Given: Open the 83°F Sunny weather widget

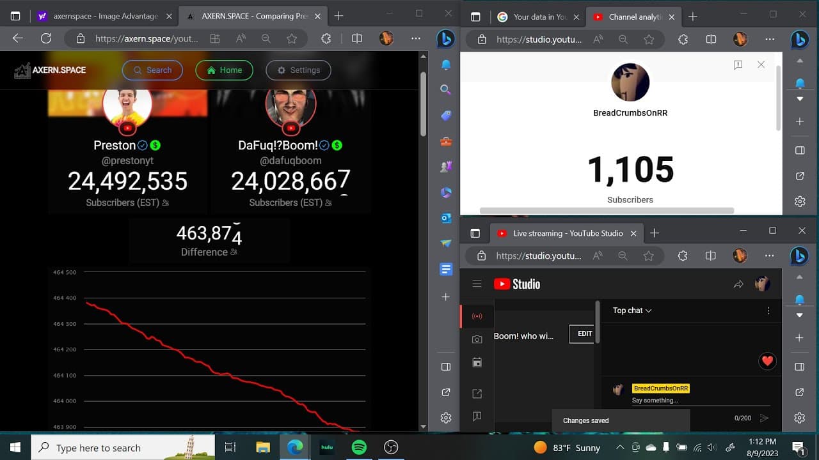Looking at the screenshot, I should (x=567, y=447).
